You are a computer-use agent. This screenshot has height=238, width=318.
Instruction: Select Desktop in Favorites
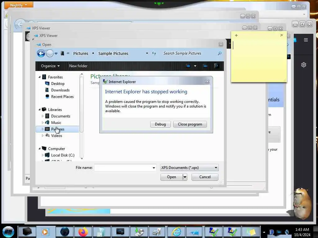(58, 84)
